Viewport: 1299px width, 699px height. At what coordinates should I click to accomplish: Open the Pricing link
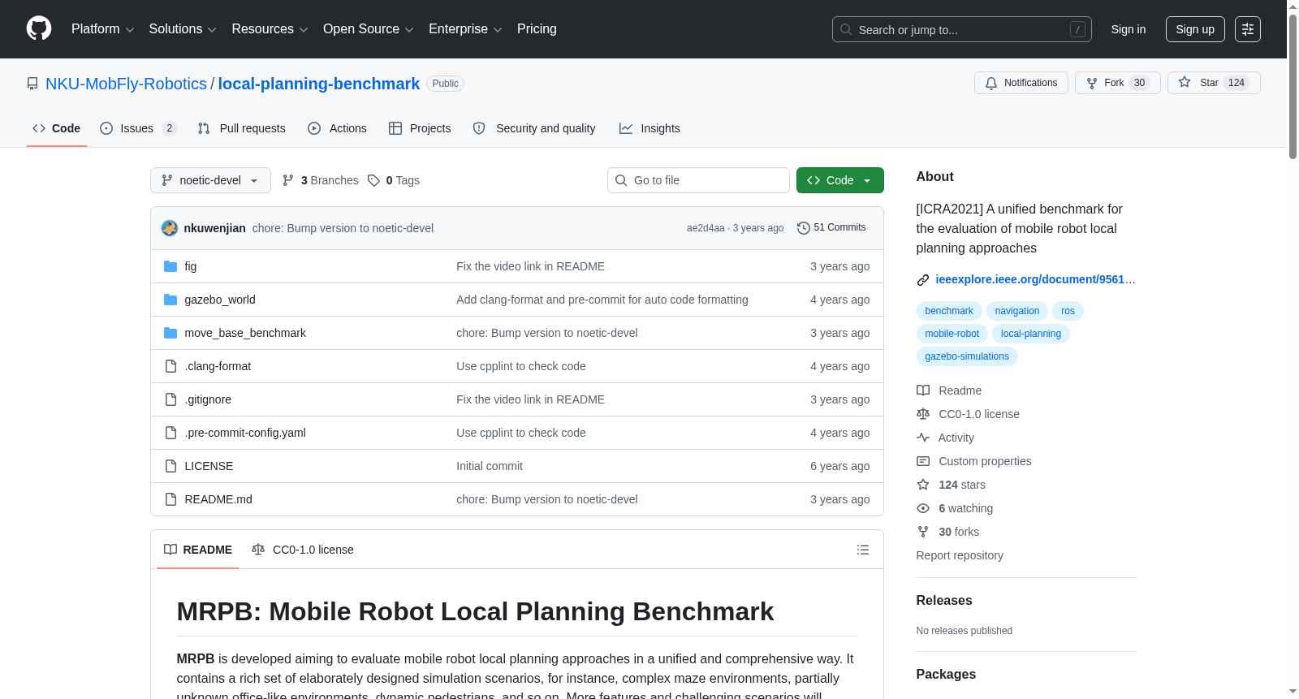(x=537, y=29)
